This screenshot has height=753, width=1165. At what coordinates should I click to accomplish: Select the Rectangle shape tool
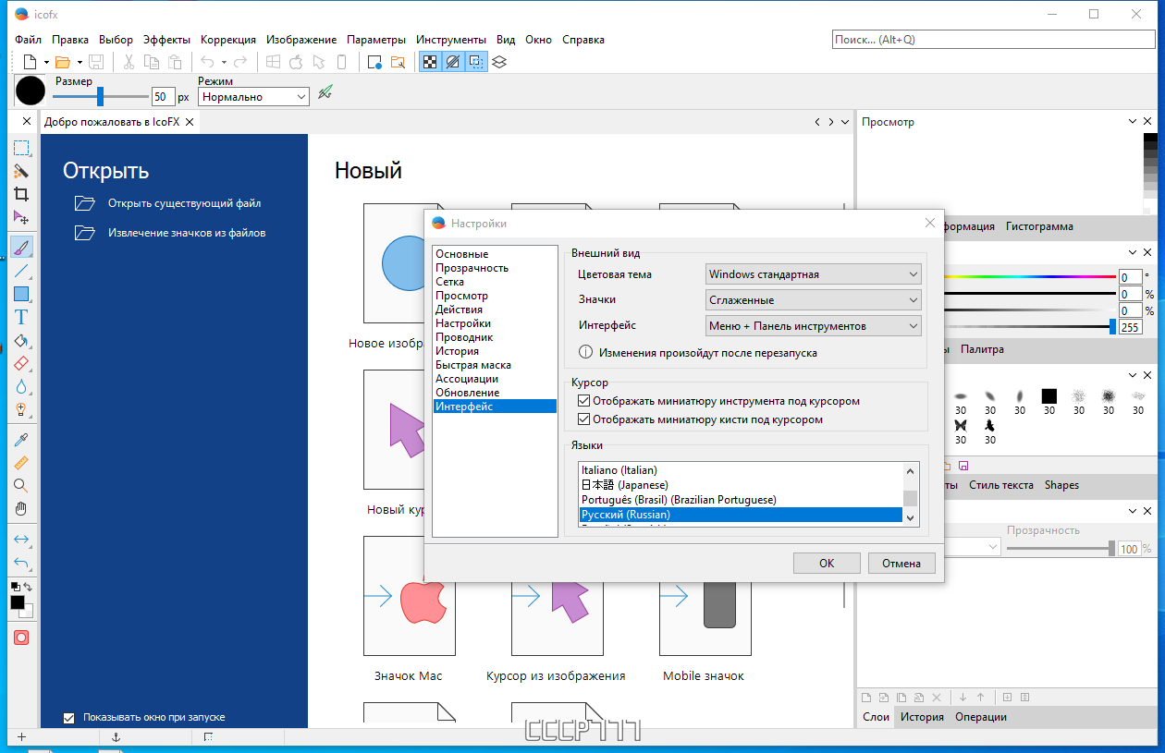[20, 295]
